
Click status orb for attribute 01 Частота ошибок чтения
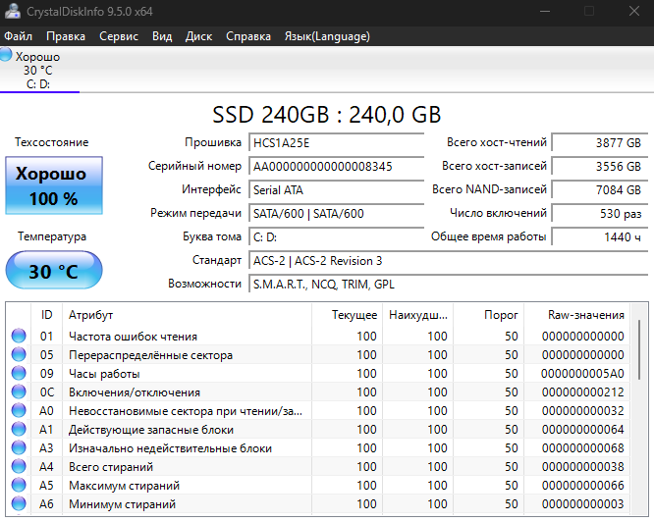[19, 336]
